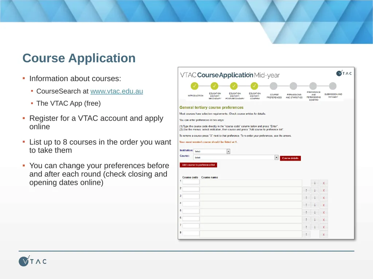Click course code field for preference 4
Screen dimensions: 373x279
[191, 204]
